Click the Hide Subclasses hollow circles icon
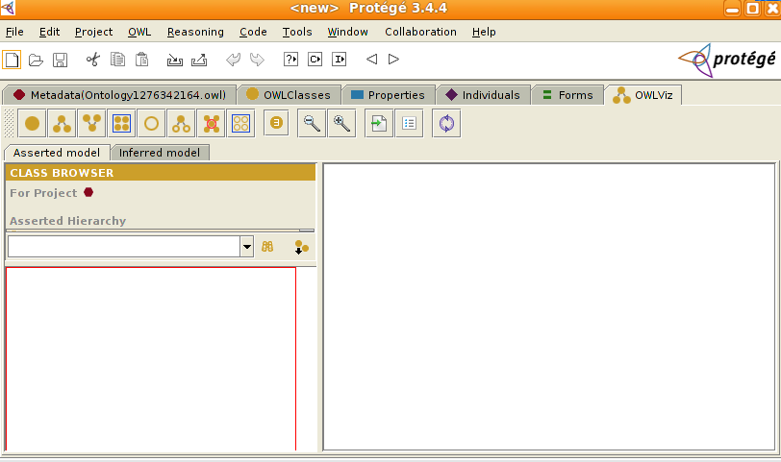 (x=181, y=123)
